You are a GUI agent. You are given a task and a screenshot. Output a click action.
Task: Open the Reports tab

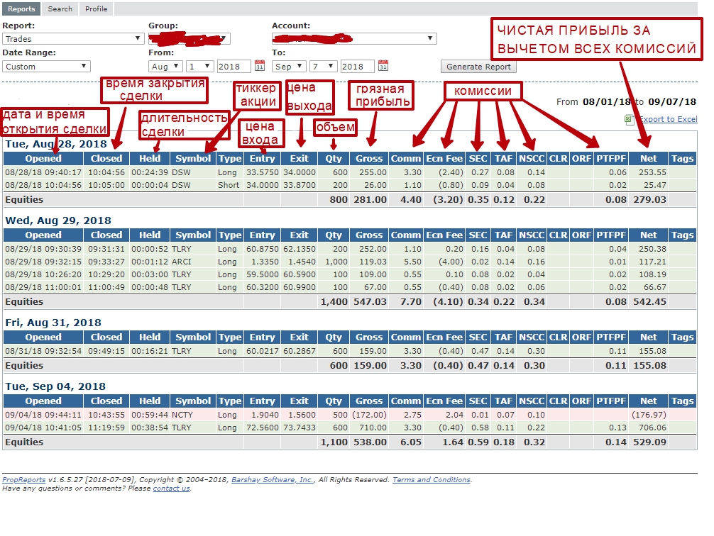point(21,9)
